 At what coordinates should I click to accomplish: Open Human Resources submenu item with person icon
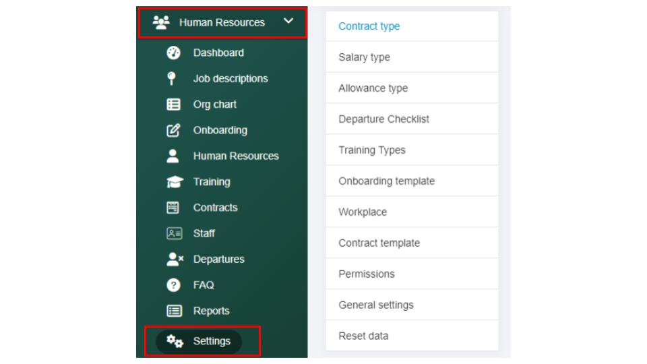[235, 156]
